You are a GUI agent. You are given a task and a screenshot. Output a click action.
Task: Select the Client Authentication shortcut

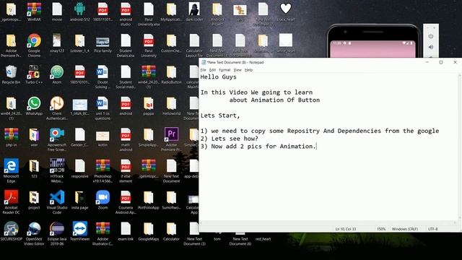click(57, 108)
